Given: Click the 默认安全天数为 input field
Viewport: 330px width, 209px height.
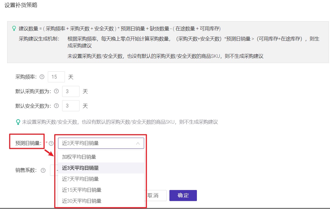Looking at the screenshot, I should 71,106.
